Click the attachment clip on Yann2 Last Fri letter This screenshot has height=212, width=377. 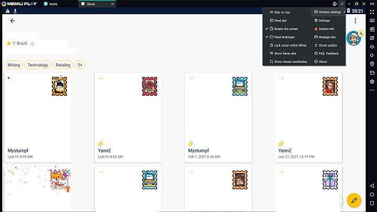[101, 144]
